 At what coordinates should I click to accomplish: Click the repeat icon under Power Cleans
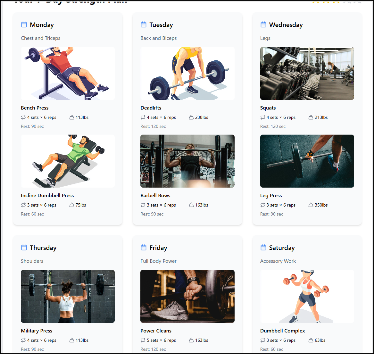(x=143, y=340)
